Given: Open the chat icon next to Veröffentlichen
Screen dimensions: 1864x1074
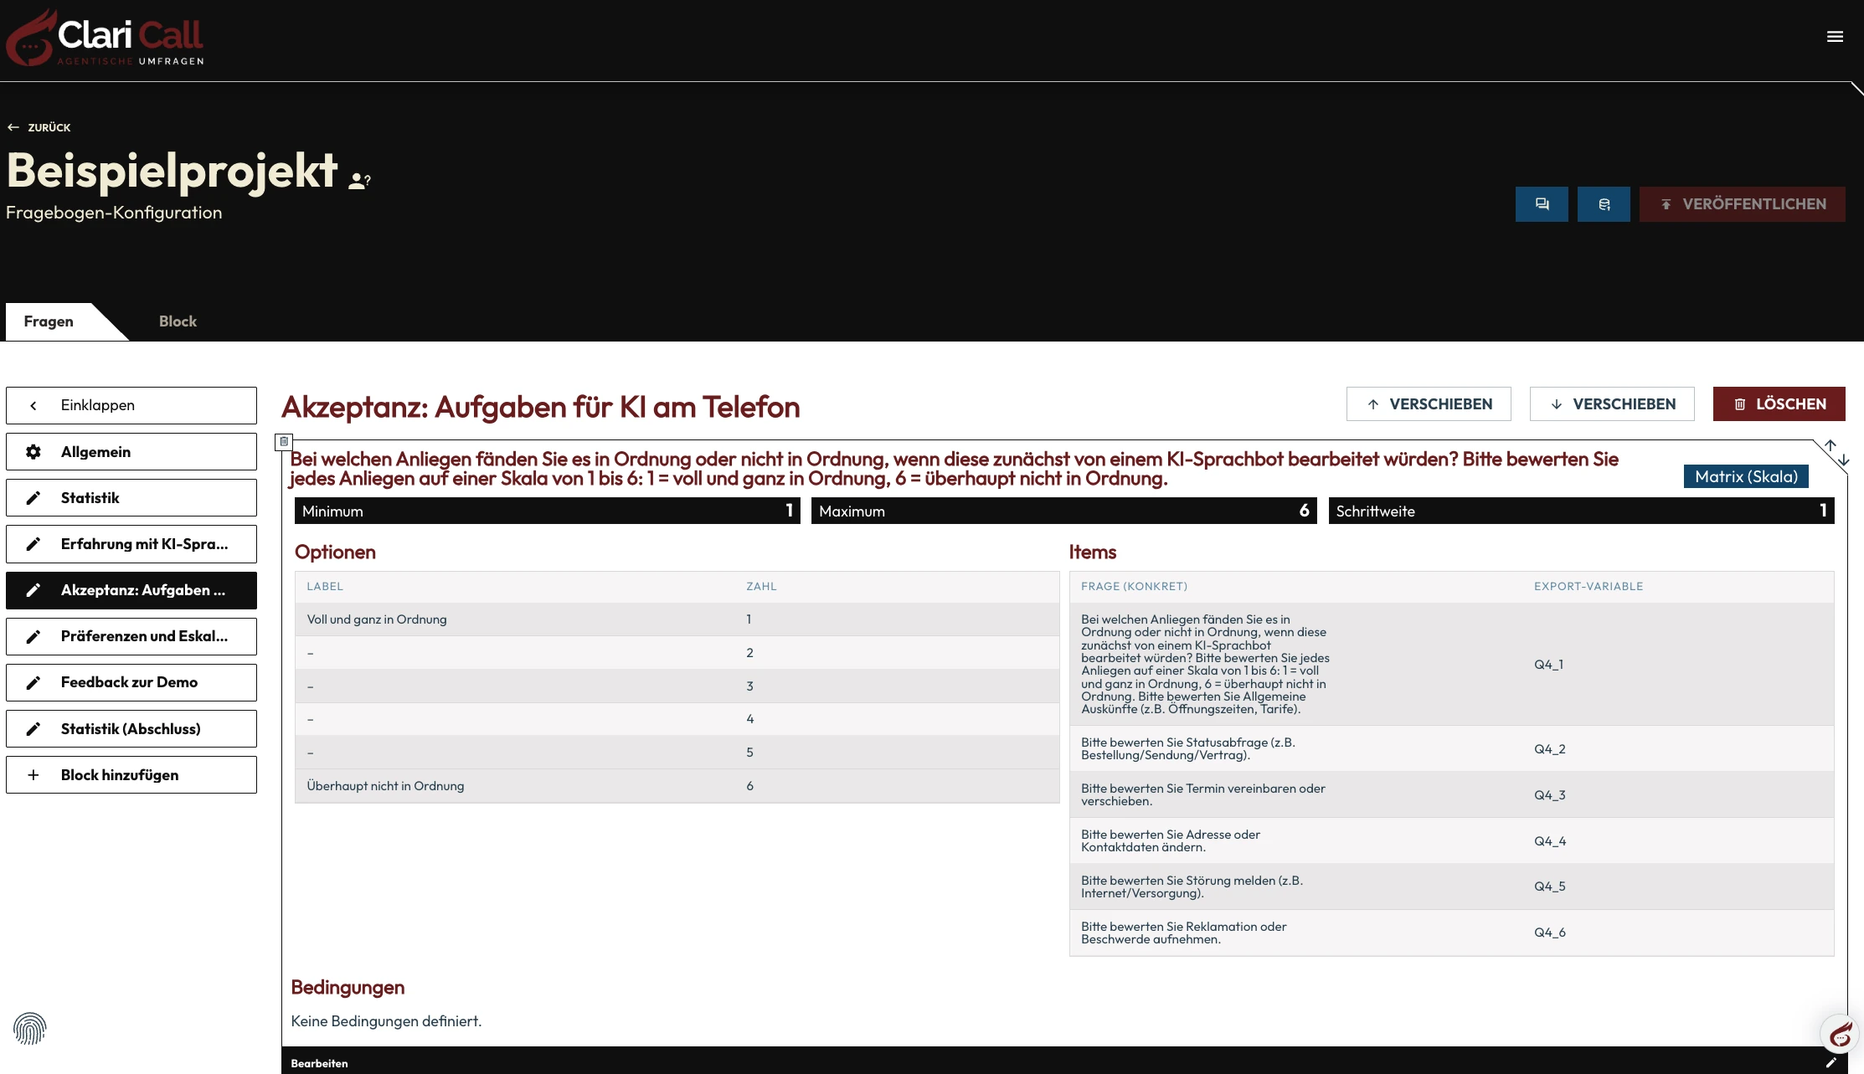Looking at the screenshot, I should click(1542, 203).
